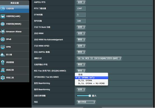Open the 系统记录 sidebar section

pos(15,70)
